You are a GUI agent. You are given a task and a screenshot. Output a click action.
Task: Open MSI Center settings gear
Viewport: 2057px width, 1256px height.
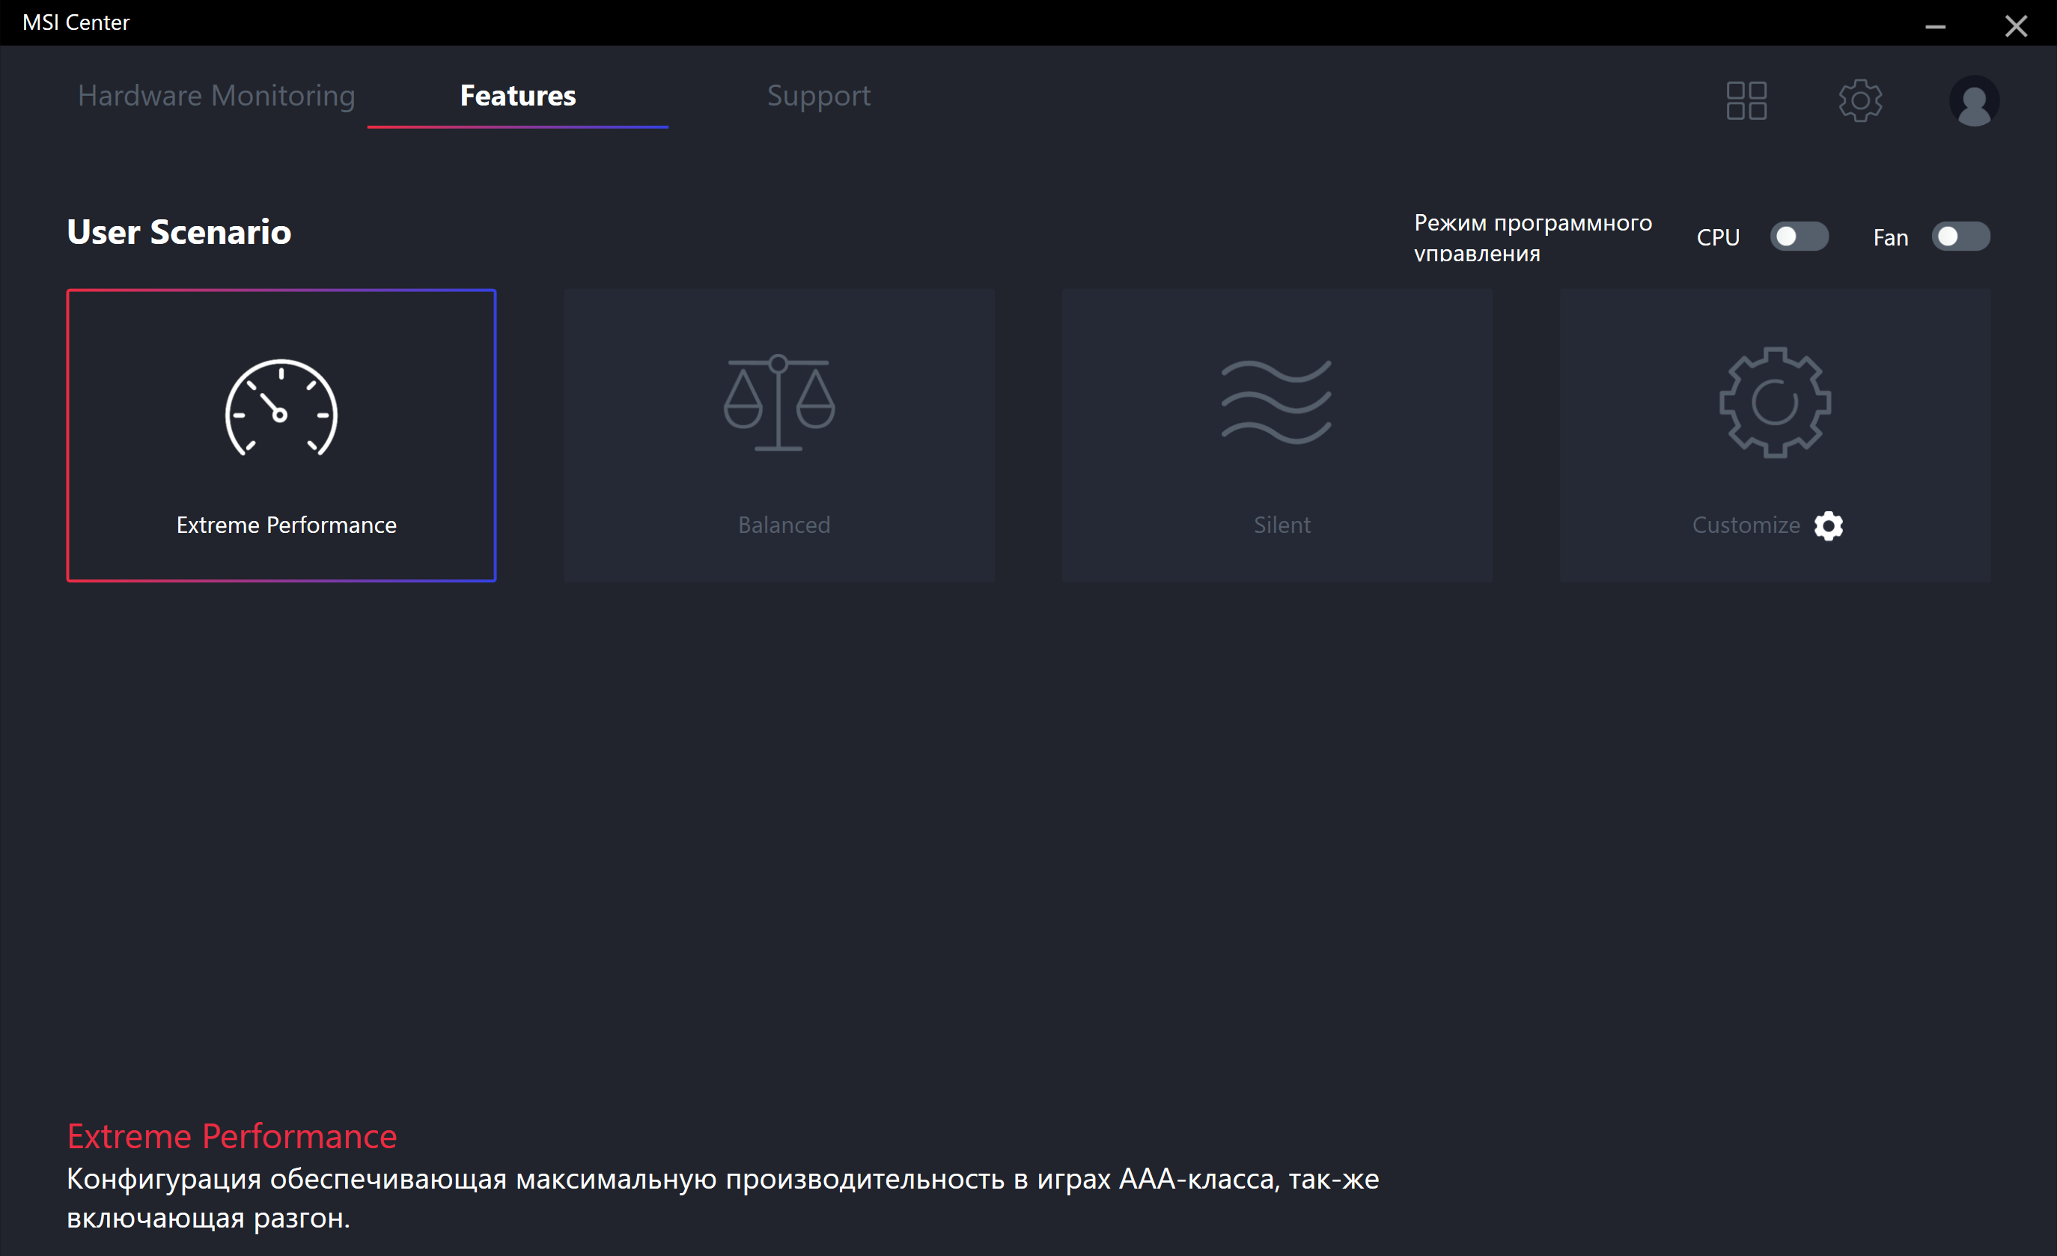[1860, 101]
